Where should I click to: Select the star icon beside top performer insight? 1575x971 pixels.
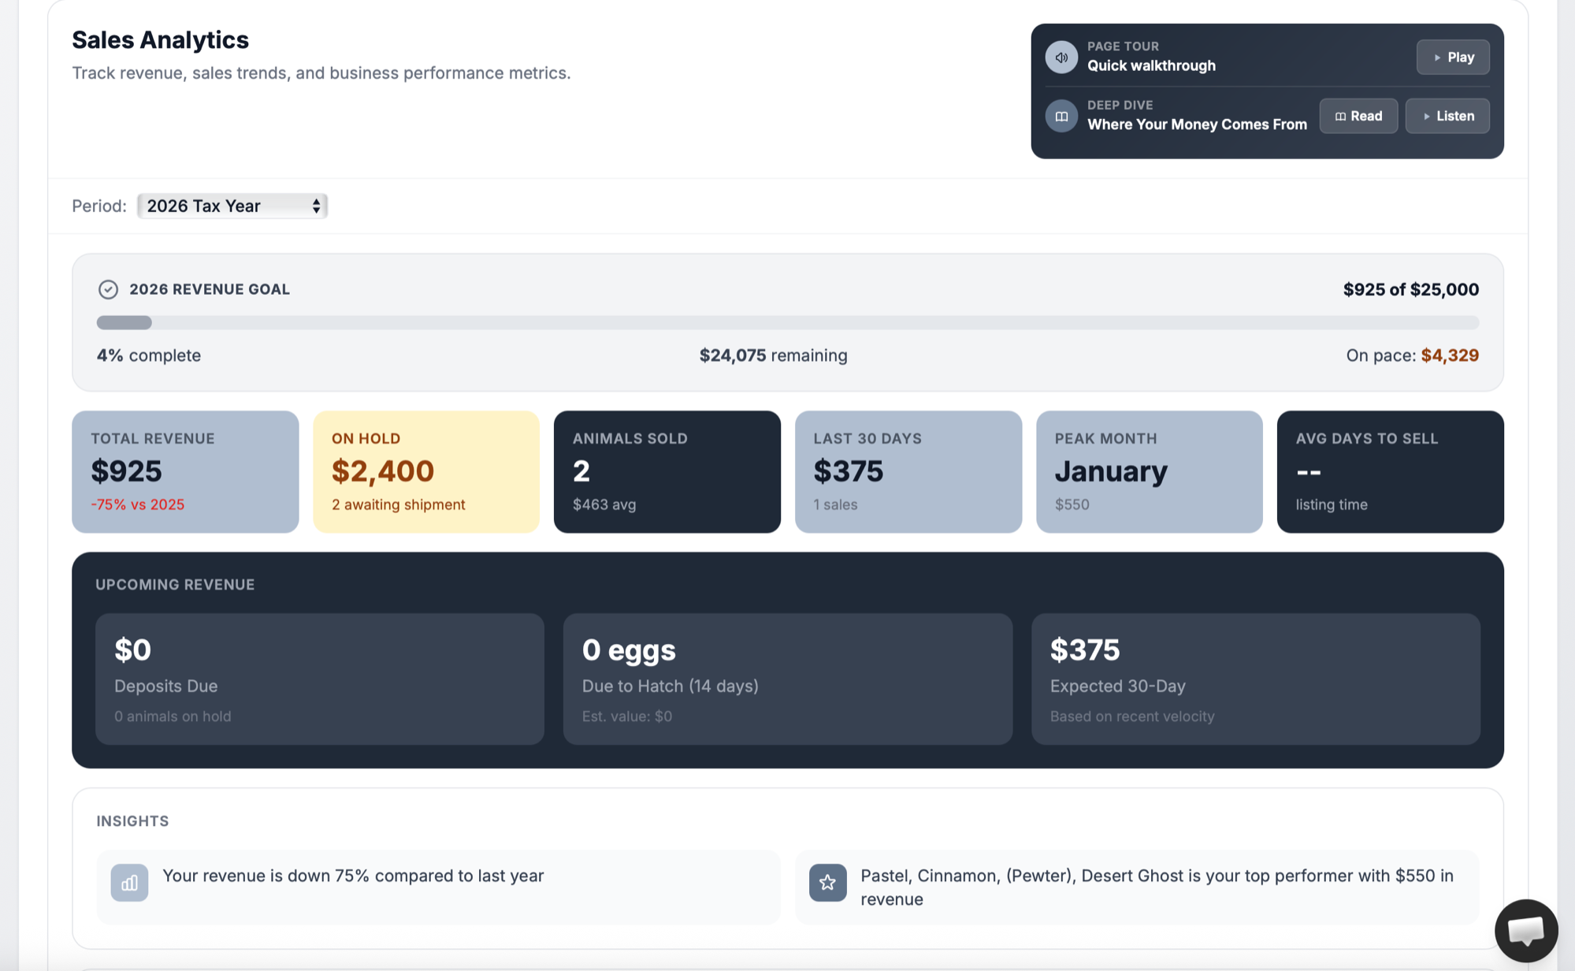pos(827,883)
